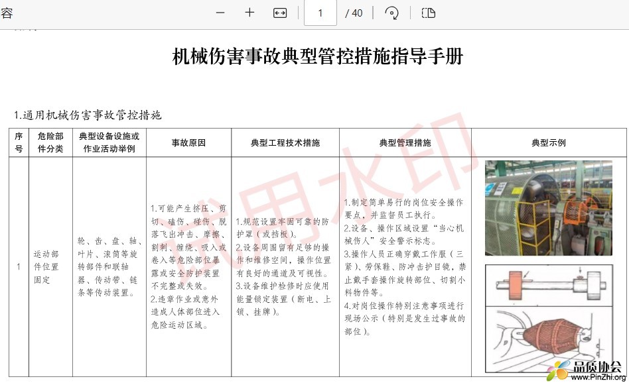The width and height of the screenshot is (629, 385).
Task: Click the 典型管理措施 column header
Action: click(x=405, y=142)
